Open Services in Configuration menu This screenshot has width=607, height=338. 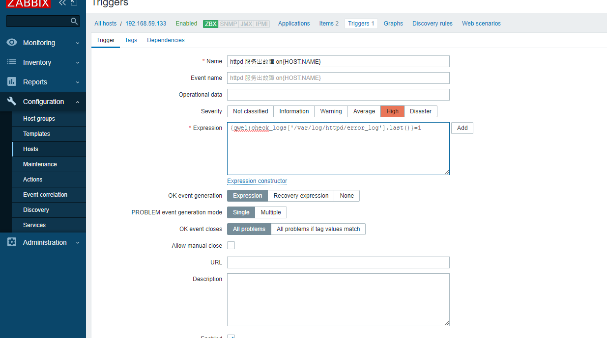(x=49, y=225)
